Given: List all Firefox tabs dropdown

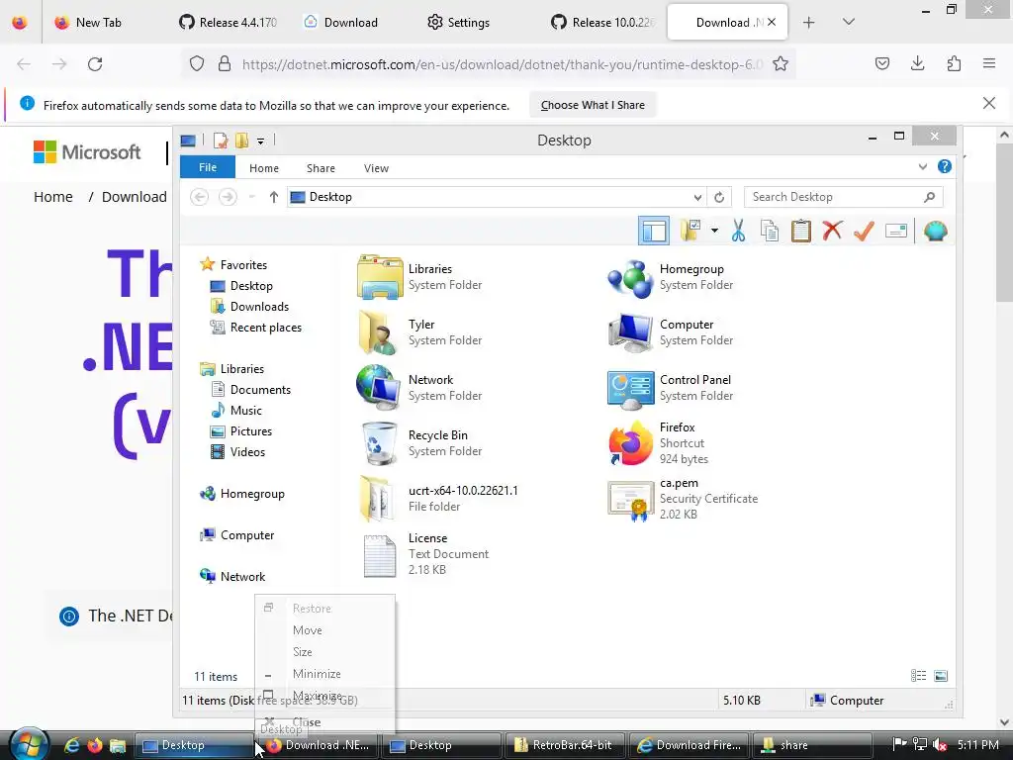Looking at the screenshot, I should coord(848,22).
